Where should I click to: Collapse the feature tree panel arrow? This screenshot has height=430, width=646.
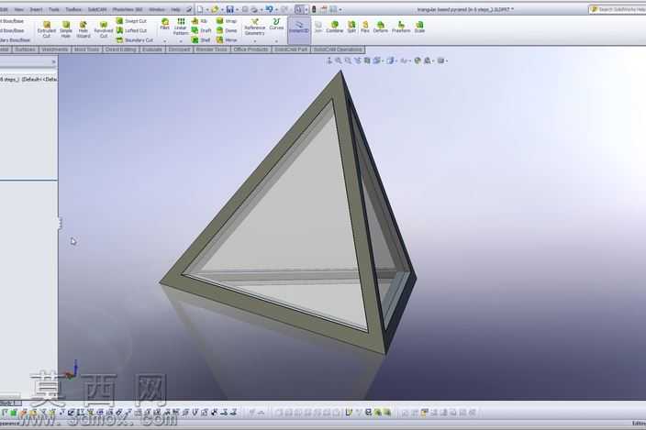coord(53,62)
